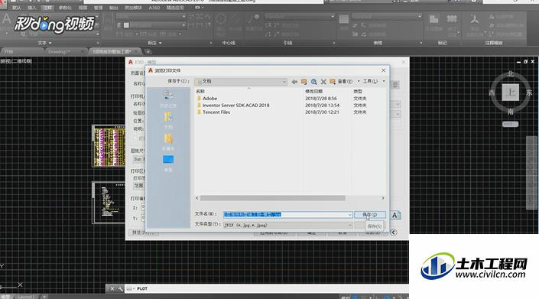Click the annotation scale icon in ribbon
Screen dimensions: 539x299
475,19
